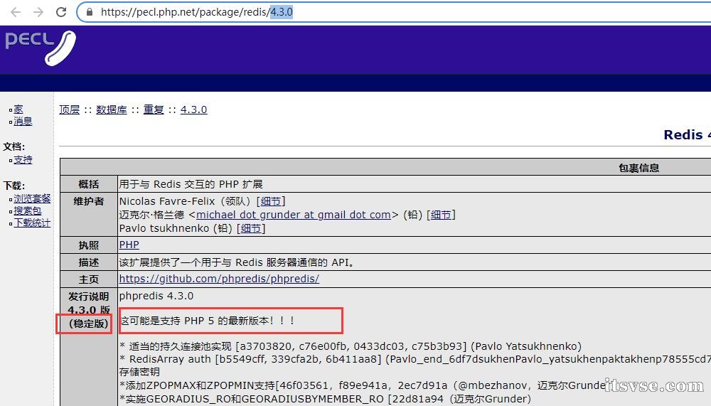
Task: Click the 适当的持久连接池实现 changelog line
Action: pyautogui.click(x=351, y=346)
